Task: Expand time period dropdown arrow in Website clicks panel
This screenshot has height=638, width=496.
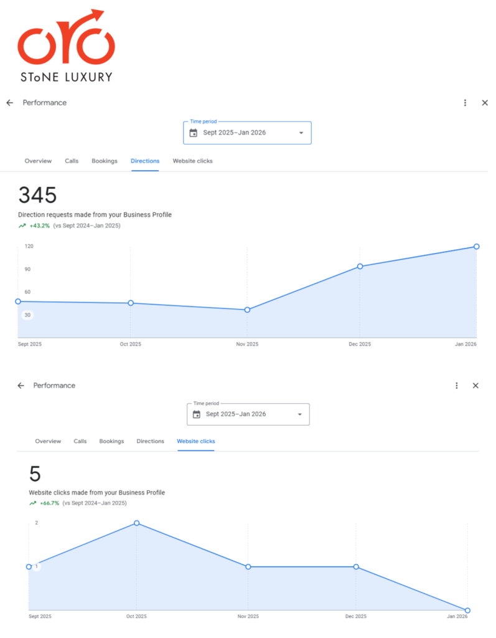Action: (x=299, y=414)
